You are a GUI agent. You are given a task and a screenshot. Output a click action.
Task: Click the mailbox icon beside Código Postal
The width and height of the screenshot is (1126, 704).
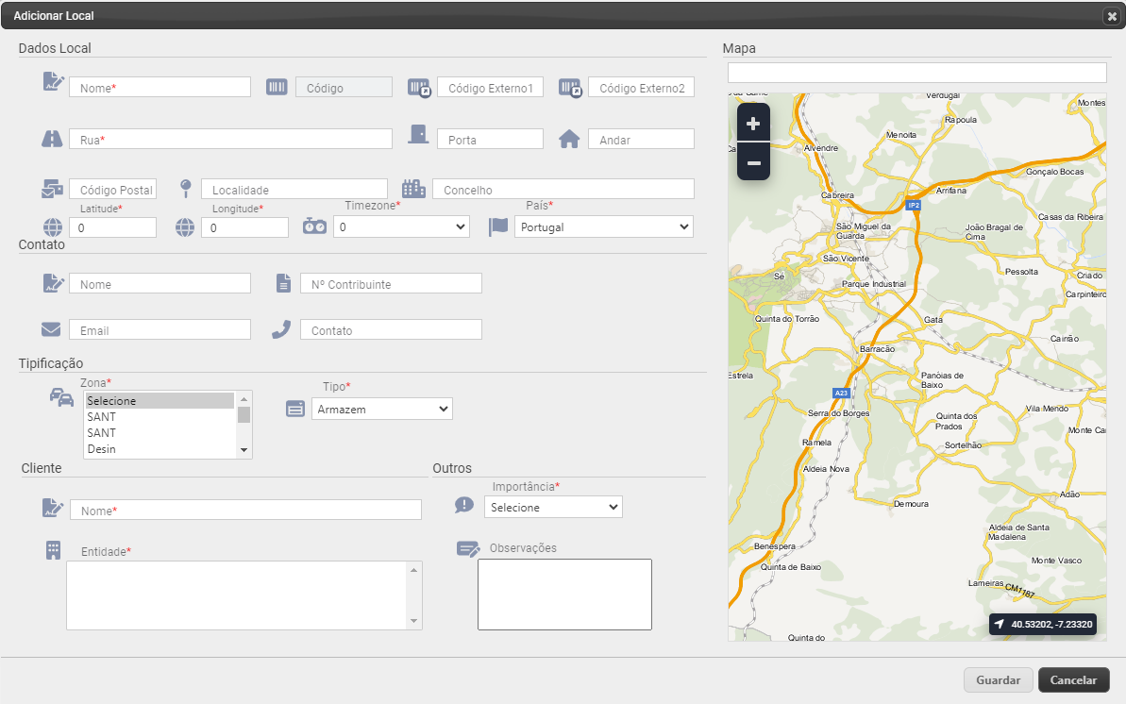click(53, 189)
